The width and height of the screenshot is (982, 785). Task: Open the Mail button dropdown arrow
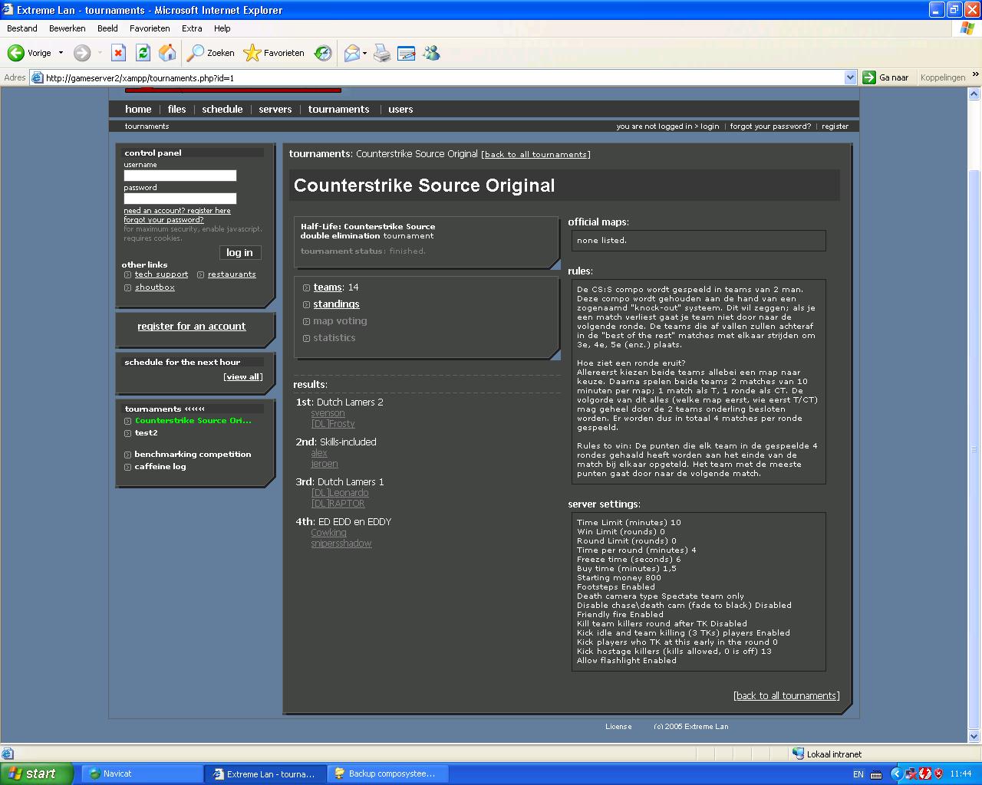click(364, 53)
